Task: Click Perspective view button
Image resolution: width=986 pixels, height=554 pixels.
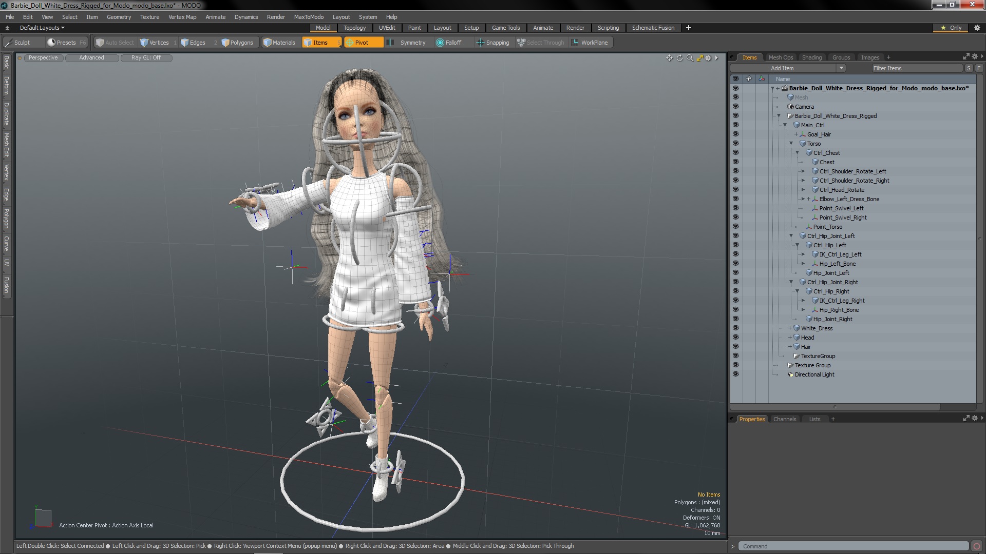Action: point(43,58)
